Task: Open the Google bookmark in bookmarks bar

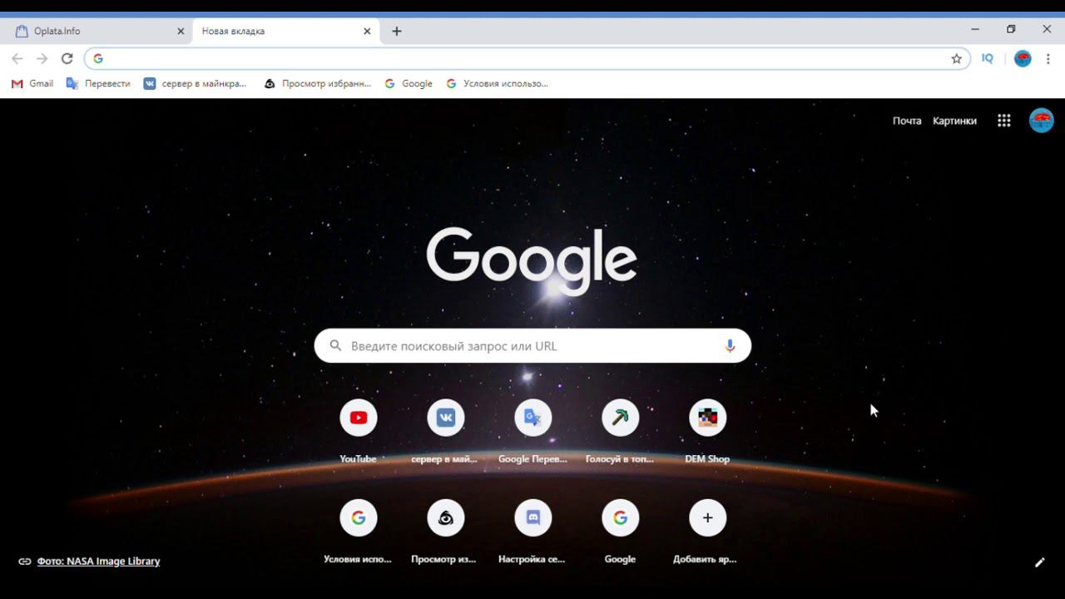Action: point(409,83)
